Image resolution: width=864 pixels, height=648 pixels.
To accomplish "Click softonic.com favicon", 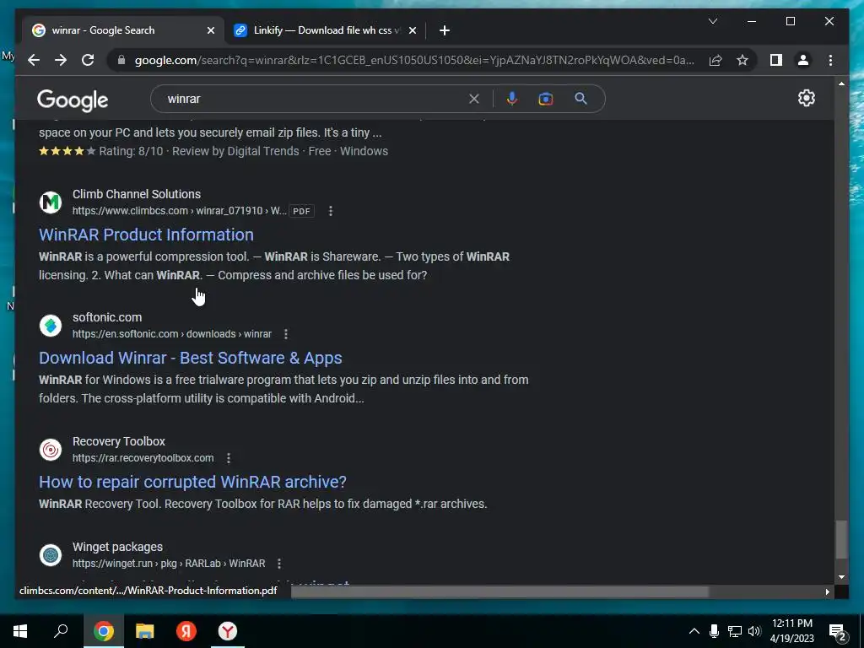I will pos(51,326).
